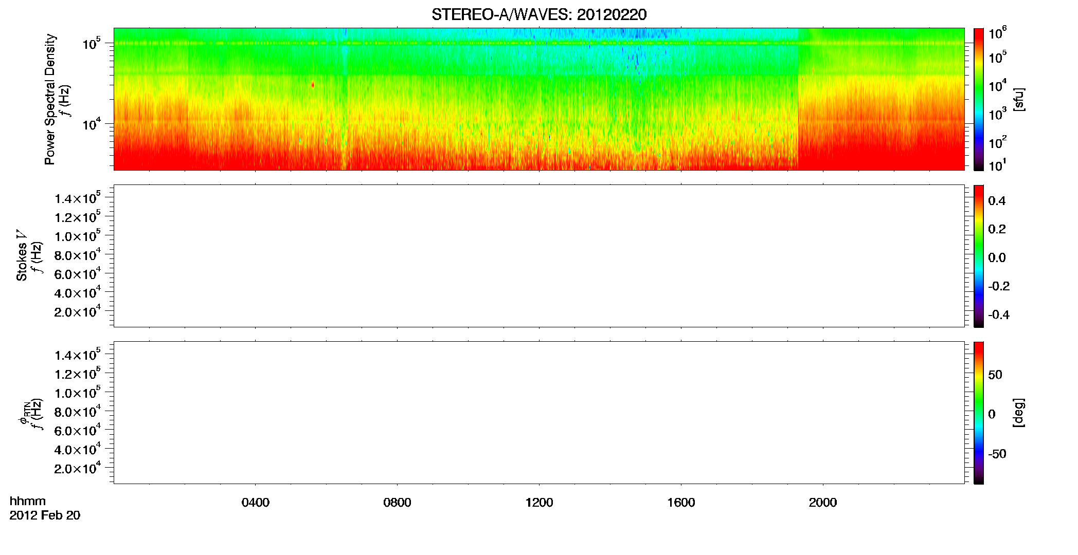
Task: Click the 2000 time tick label
Action: tap(823, 503)
